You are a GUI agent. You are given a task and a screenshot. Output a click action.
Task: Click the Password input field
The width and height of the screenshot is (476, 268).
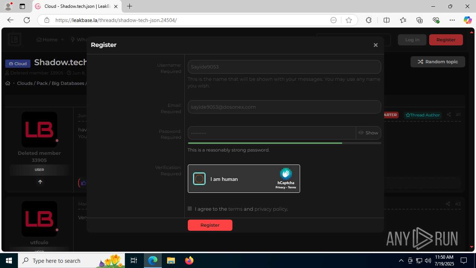(272, 133)
